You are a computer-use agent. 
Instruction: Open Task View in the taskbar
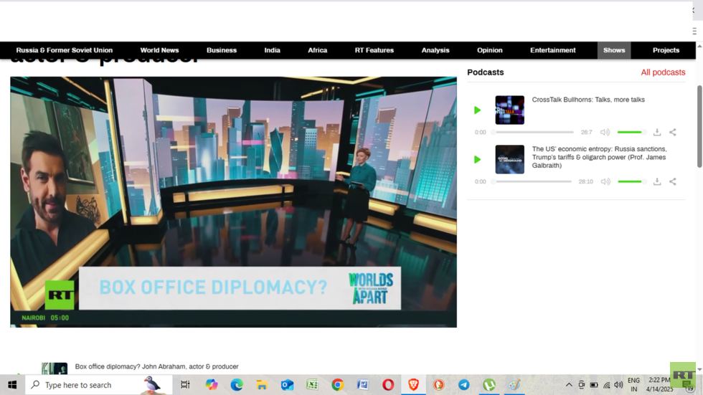pos(185,385)
